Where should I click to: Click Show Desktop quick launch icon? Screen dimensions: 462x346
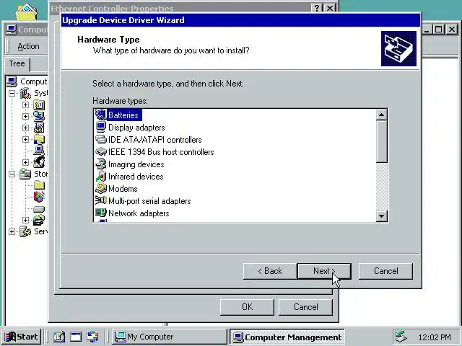pos(59,337)
